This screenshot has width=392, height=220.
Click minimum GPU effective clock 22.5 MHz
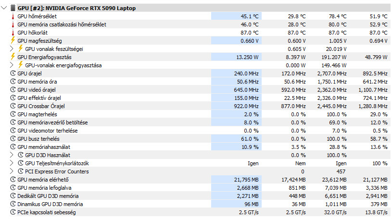pyautogui.click(x=295, y=98)
